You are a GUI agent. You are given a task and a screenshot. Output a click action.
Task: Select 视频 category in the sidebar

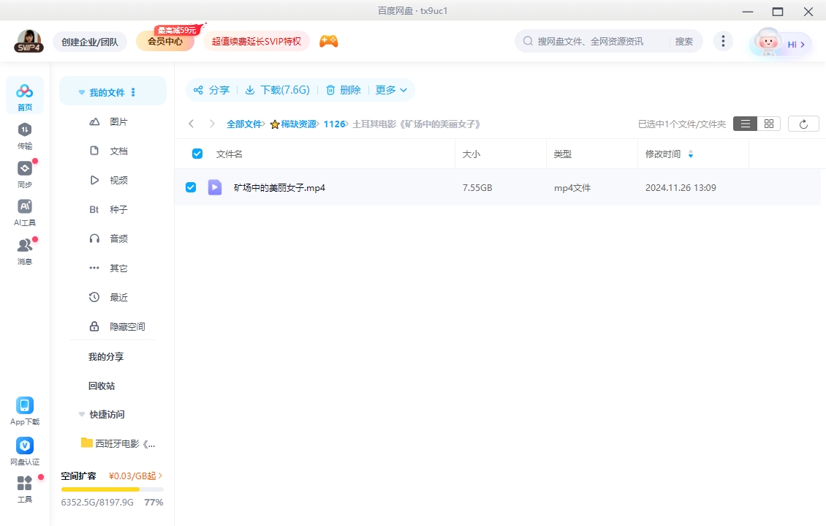point(118,180)
